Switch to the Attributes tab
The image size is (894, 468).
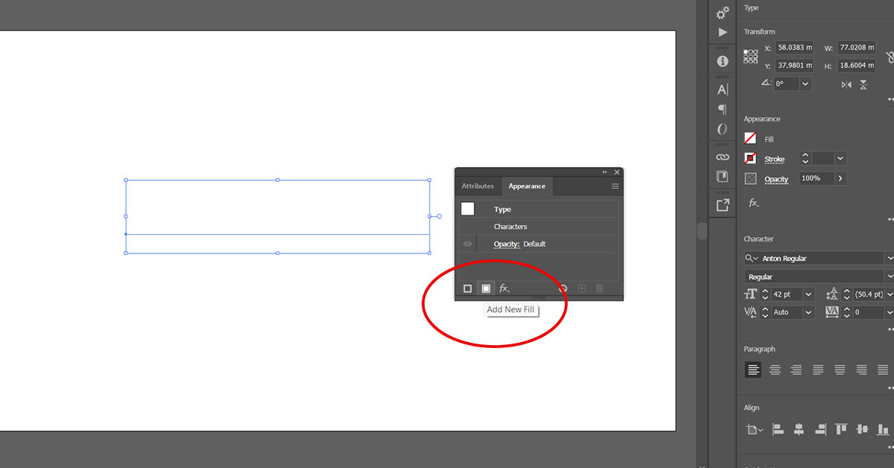point(478,186)
